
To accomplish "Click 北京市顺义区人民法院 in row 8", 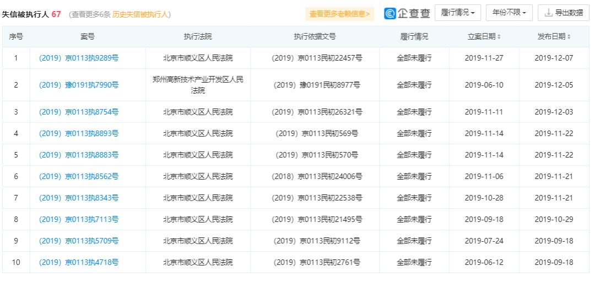I will (x=198, y=219).
